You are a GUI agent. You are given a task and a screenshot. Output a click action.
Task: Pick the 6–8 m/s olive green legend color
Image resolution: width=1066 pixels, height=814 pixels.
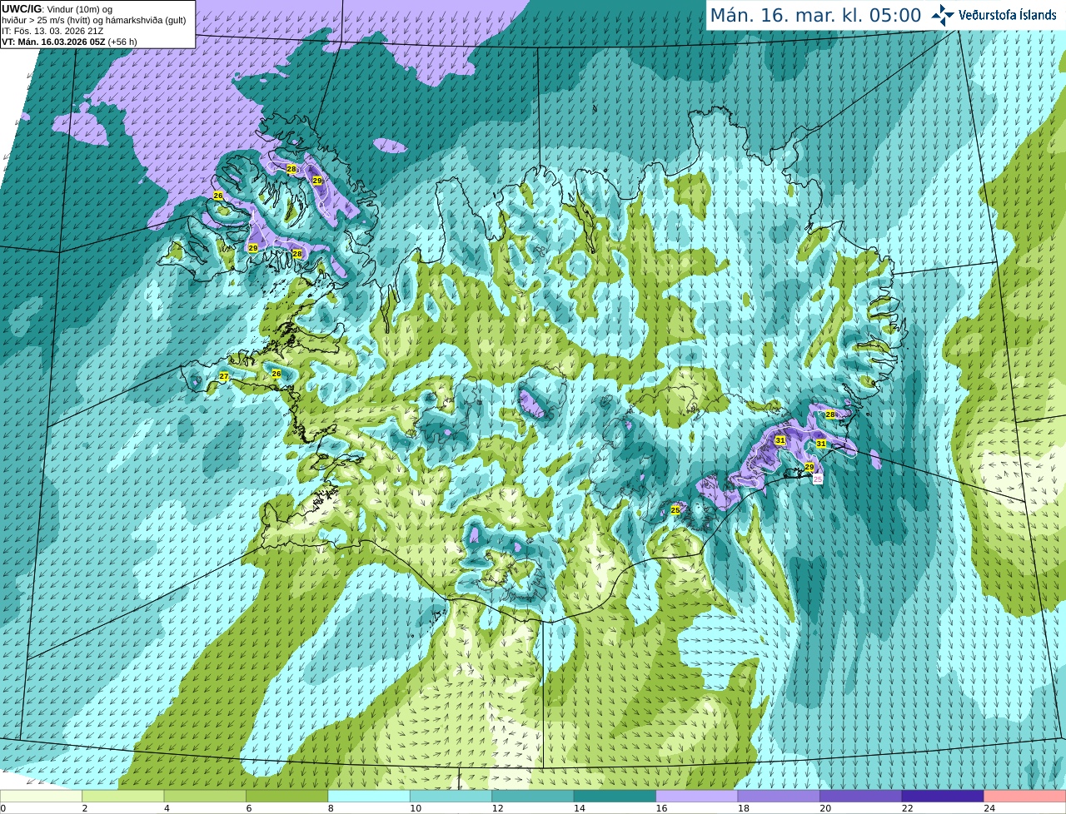pyautogui.click(x=287, y=796)
